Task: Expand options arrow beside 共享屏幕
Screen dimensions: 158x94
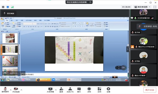Action: tap(56, 90)
